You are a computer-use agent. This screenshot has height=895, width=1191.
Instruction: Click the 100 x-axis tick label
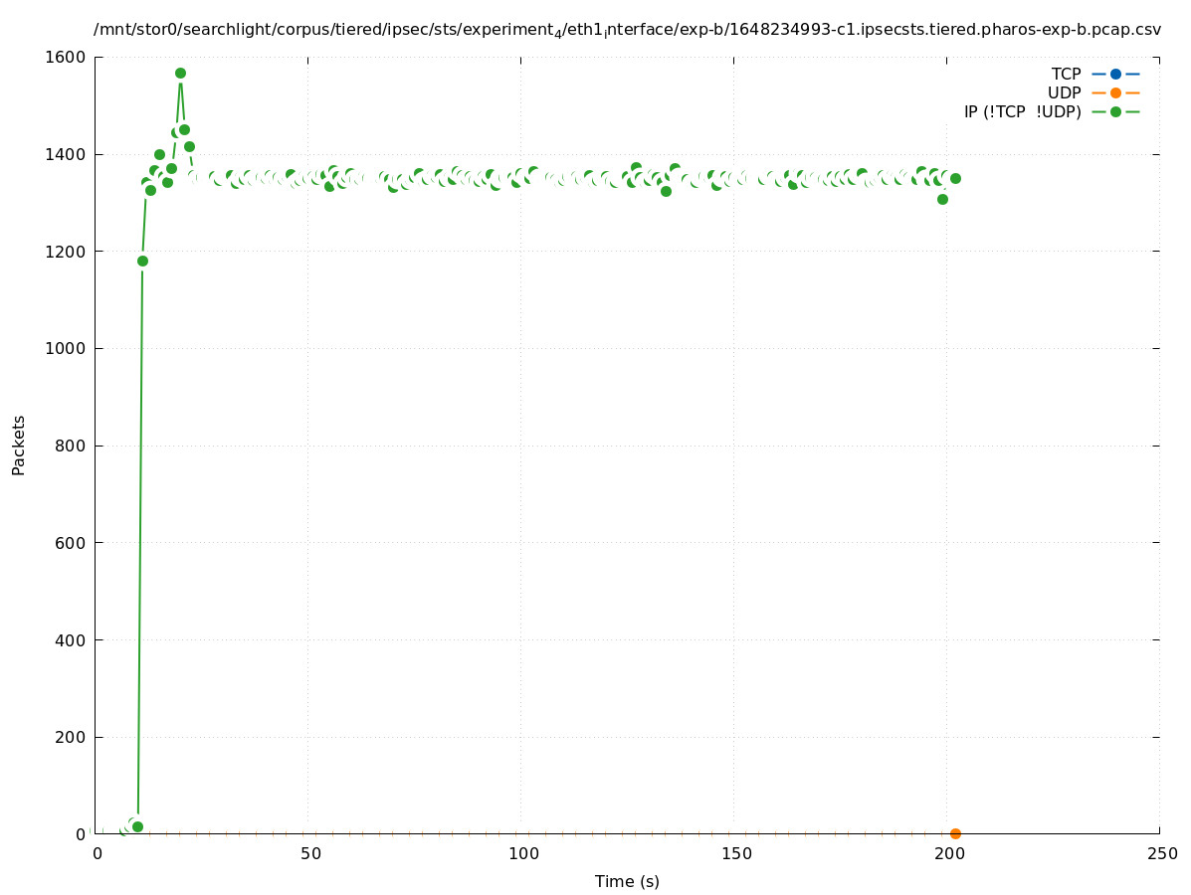(522, 854)
